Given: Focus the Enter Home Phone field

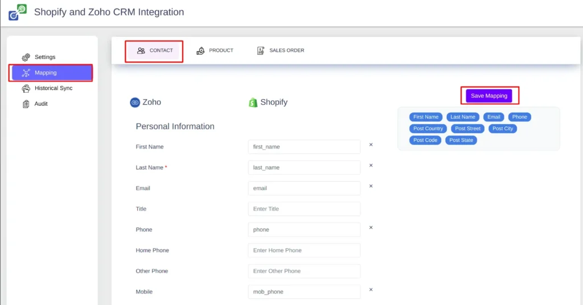Looking at the screenshot, I should (x=304, y=250).
